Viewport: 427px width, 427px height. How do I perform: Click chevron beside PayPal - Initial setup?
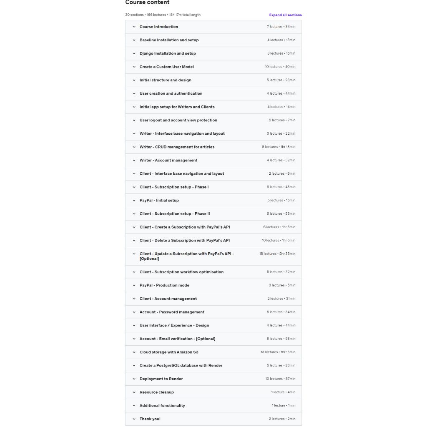pos(134,200)
